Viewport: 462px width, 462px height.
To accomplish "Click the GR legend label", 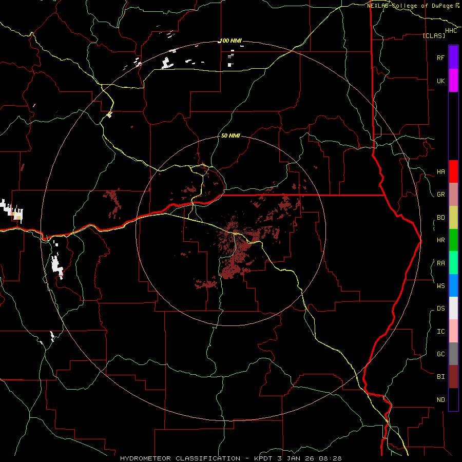I will click(441, 195).
